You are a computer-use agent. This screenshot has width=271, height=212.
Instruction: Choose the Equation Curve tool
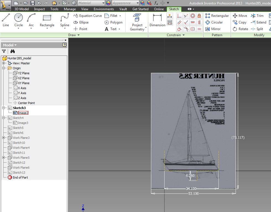pyautogui.click(x=88, y=16)
